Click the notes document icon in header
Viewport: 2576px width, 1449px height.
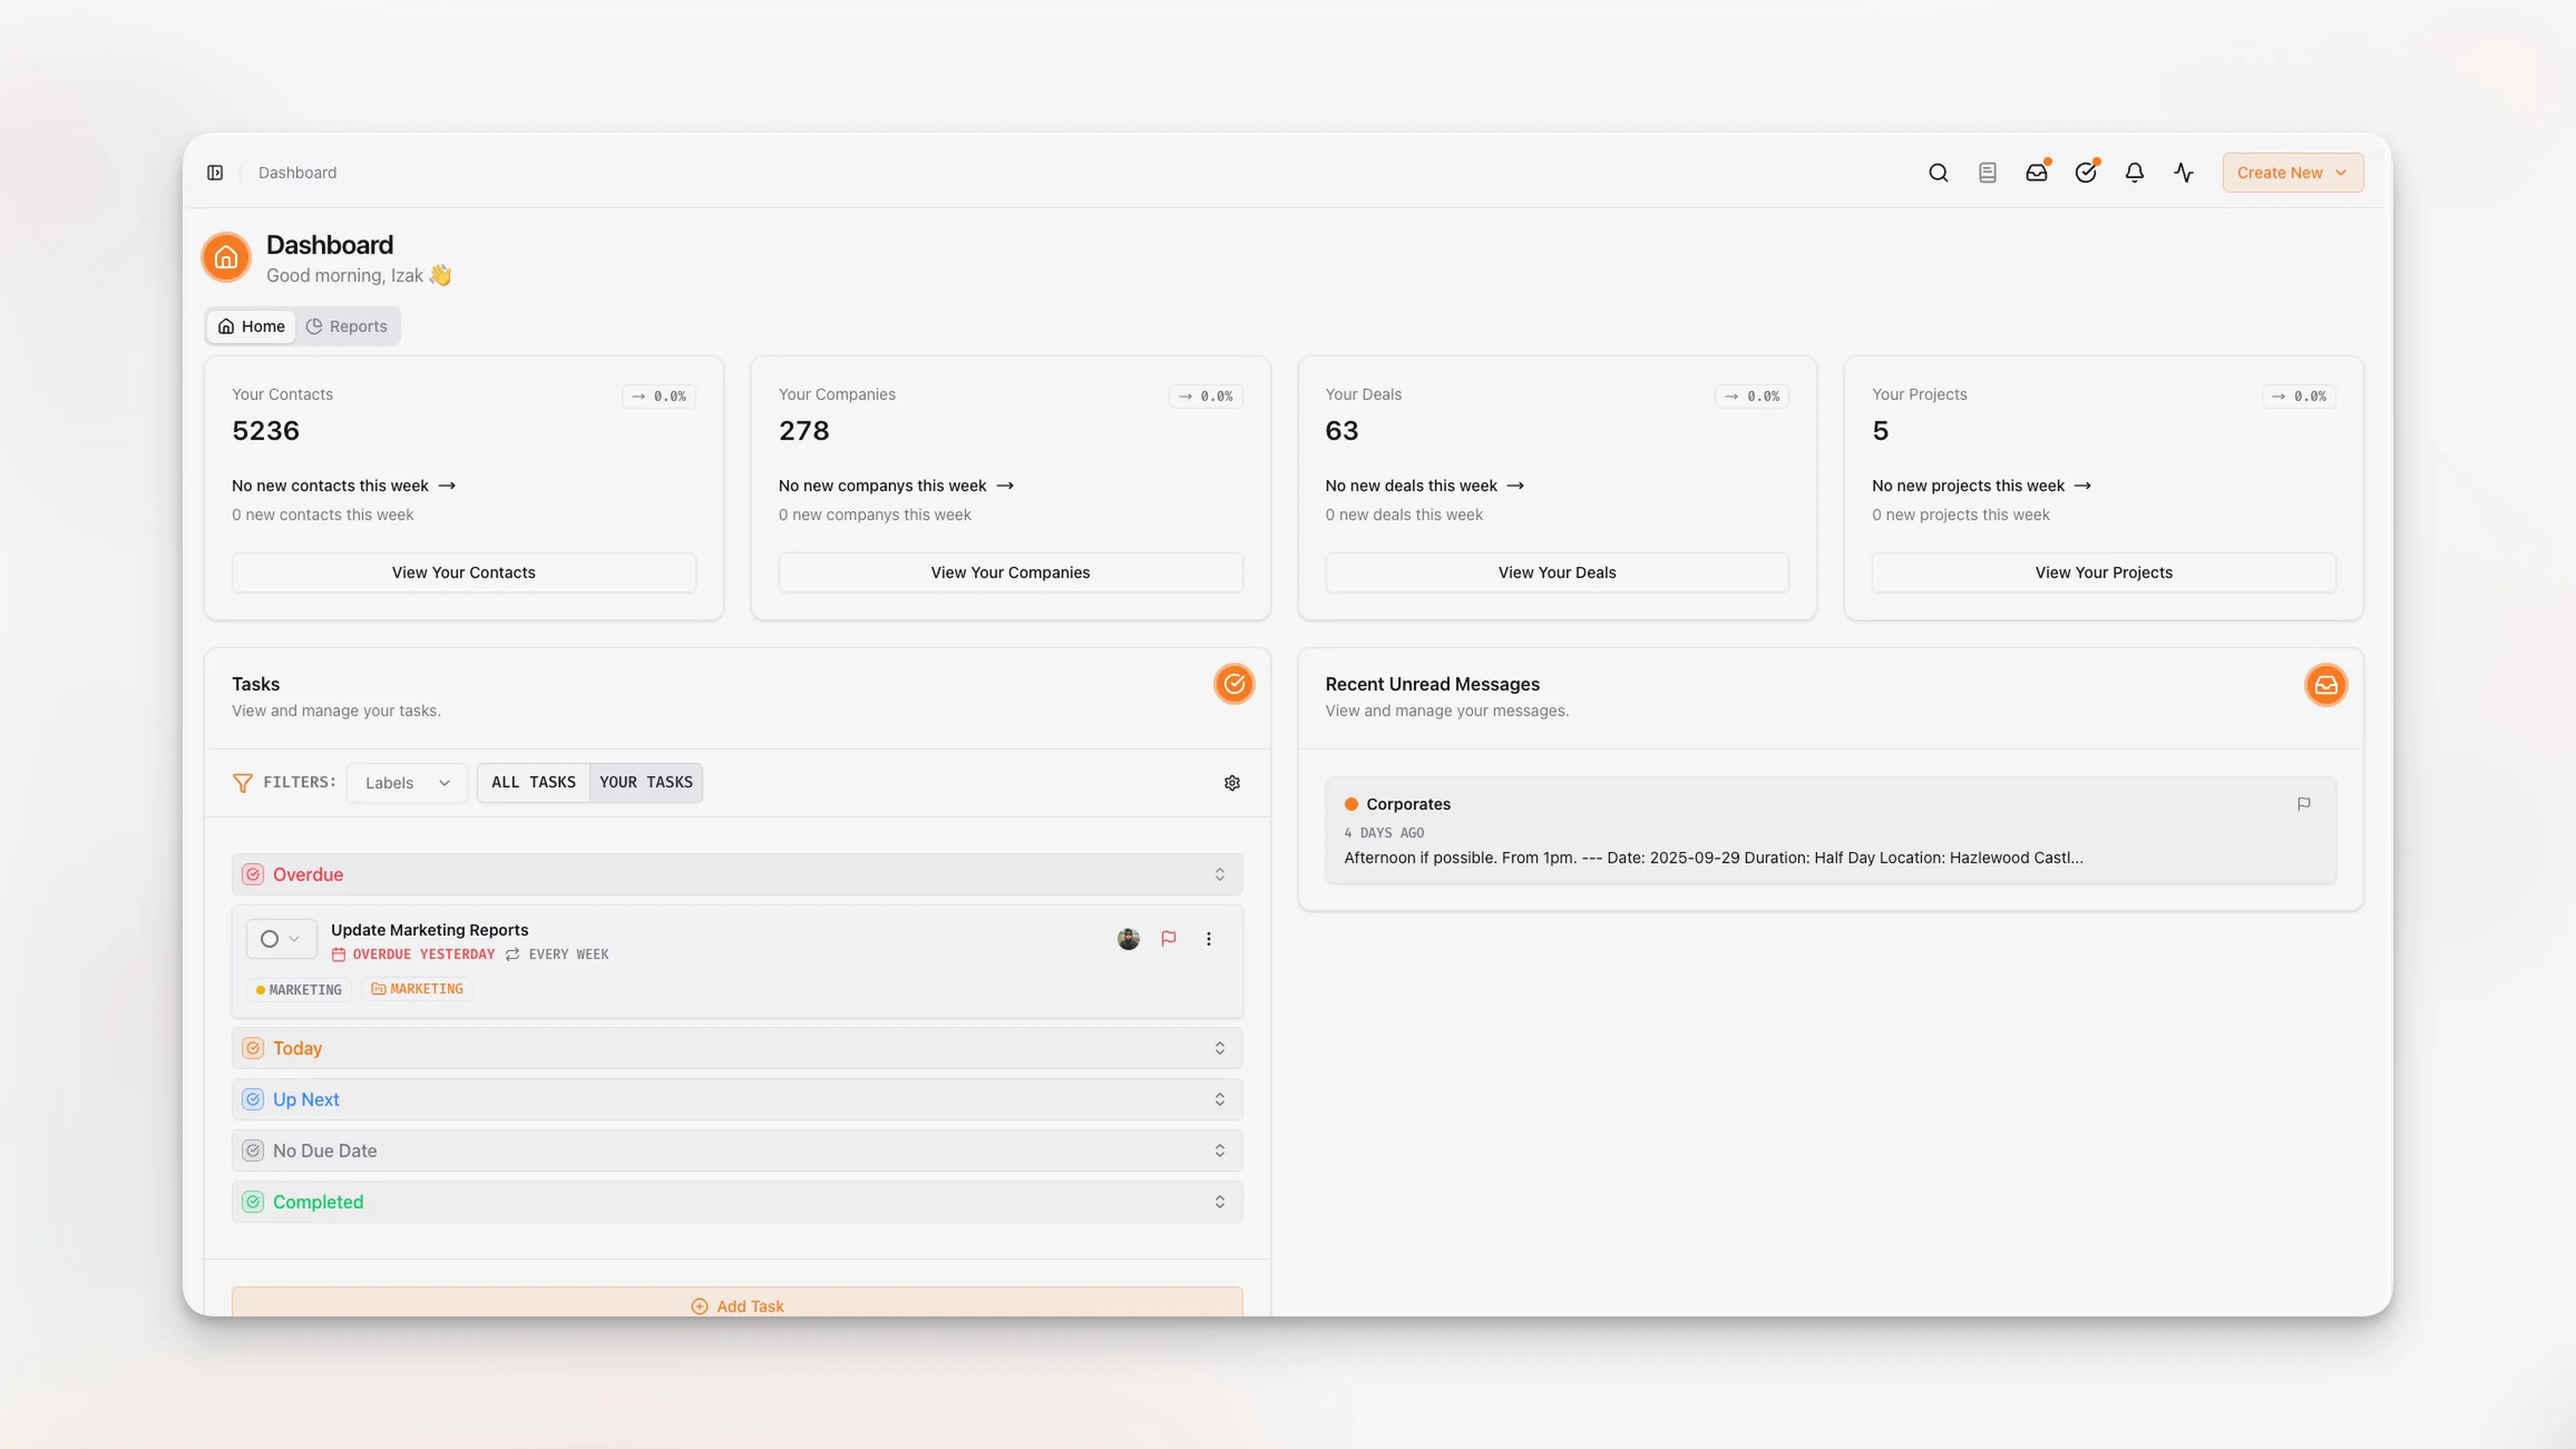(1987, 173)
